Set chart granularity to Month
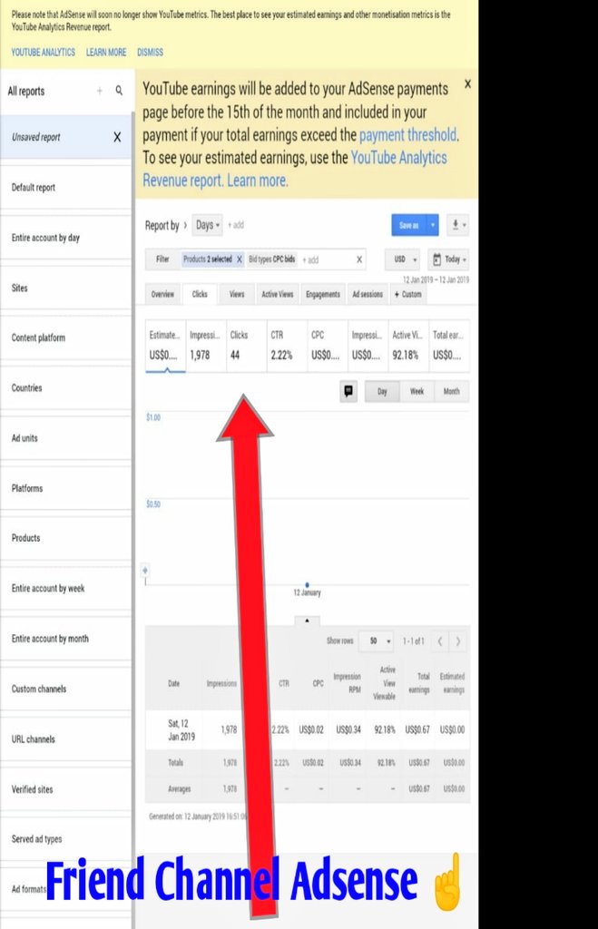The image size is (598, 929). [452, 391]
